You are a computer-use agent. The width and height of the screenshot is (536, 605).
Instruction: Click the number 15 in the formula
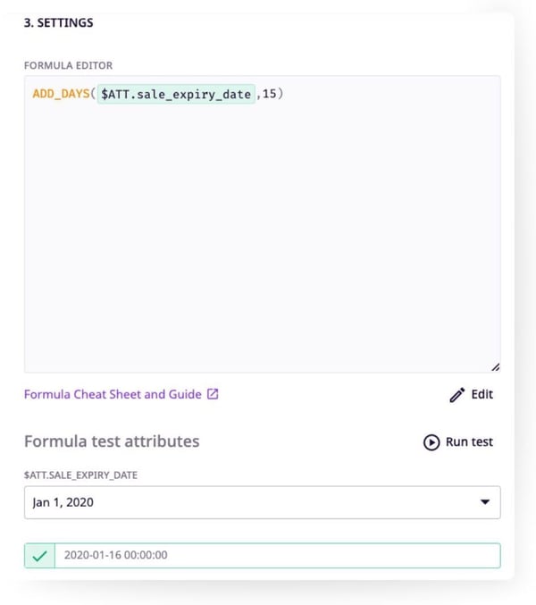pyautogui.click(x=268, y=95)
